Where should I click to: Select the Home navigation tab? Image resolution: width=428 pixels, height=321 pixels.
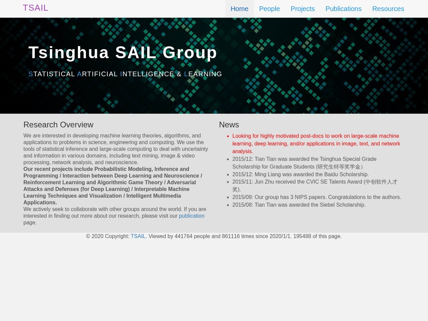[x=239, y=9]
